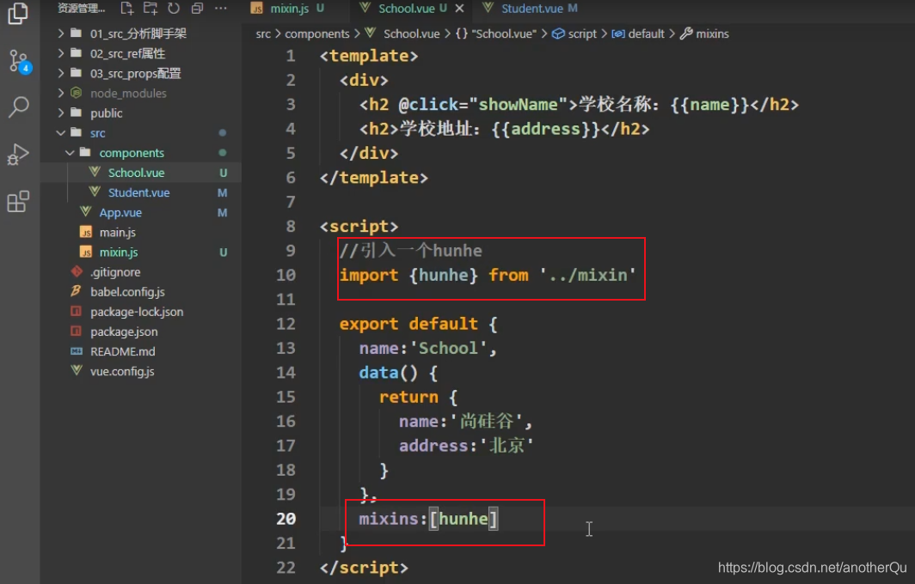This screenshot has width=915, height=584.
Task: Click the data() function name
Action: click(x=378, y=373)
